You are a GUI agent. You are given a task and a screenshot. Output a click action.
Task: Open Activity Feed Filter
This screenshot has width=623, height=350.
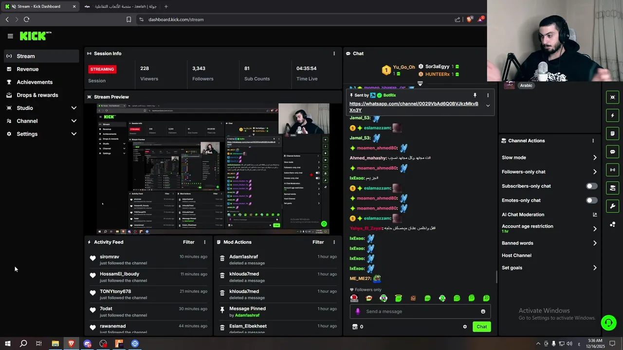pyautogui.click(x=188, y=242)
